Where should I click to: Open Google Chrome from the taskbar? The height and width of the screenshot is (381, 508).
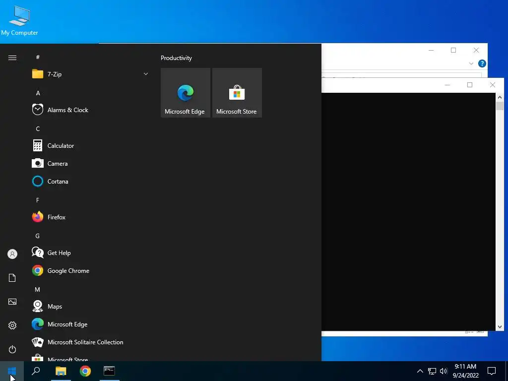(85, 371)
